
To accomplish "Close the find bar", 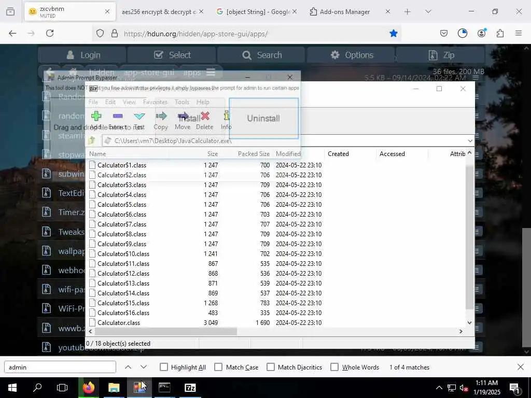I will point(521,367).
